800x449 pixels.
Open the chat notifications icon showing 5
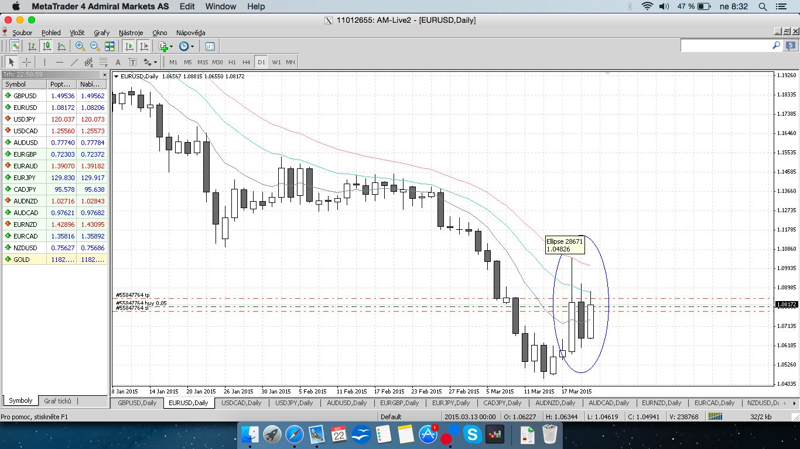tap(791, 45)
